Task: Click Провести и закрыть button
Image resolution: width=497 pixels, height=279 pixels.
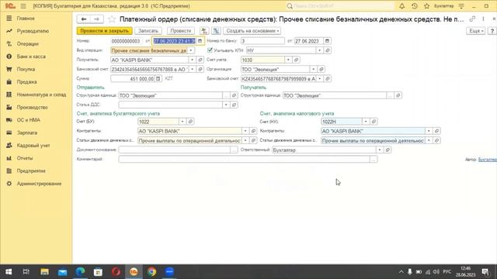Action: tap(105, 31)
